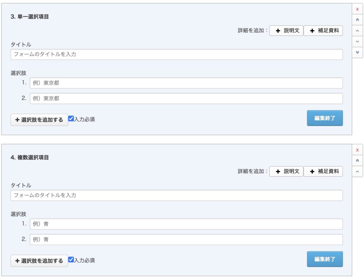Add 補足資料 to the 複数選択項目 section
Viewport: 364px width, 279px height.
click(x=323, y=172)
